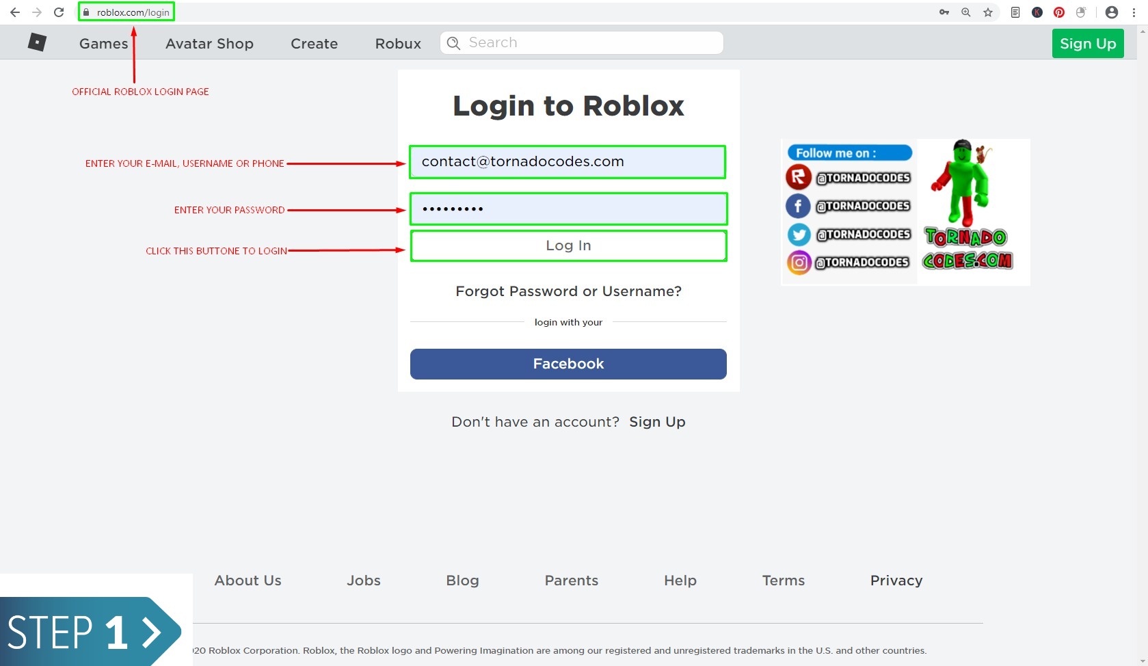Click the green Sign Up button
Viewport: 1148px width, 666px height.
click(x=1088, y=44)
